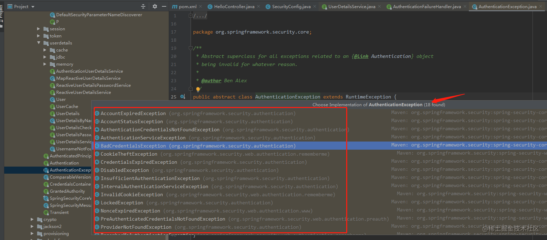Click AuthenticationException class name in code

(288, 97)
